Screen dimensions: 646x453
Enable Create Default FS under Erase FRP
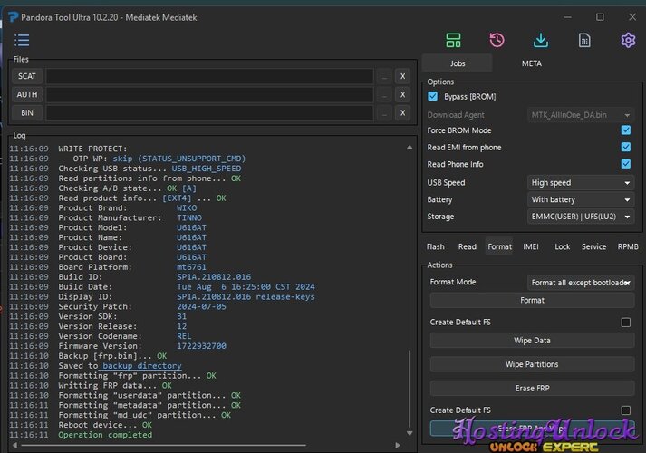click(626, 410)
